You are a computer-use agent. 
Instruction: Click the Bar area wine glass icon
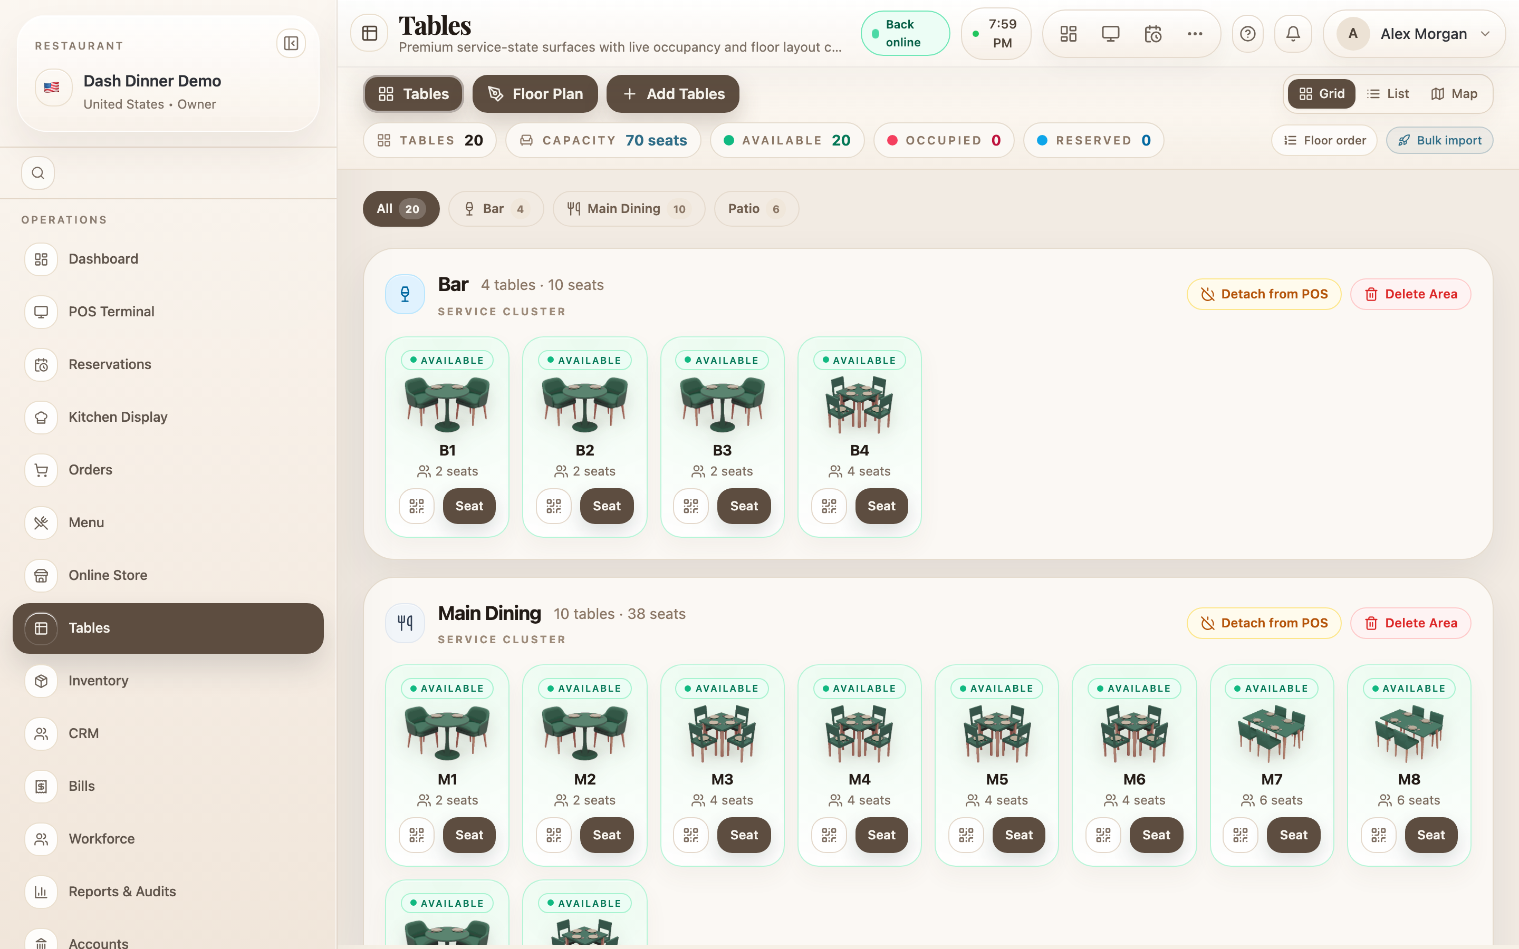[x=405, y=294]
